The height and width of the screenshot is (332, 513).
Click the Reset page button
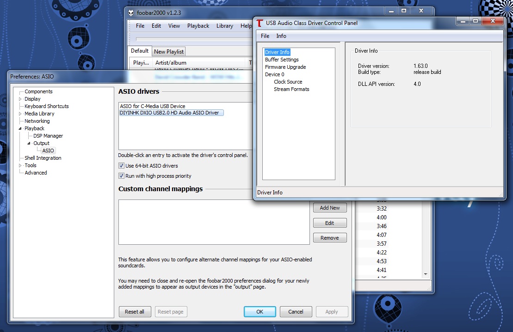[x=170, y=312]
